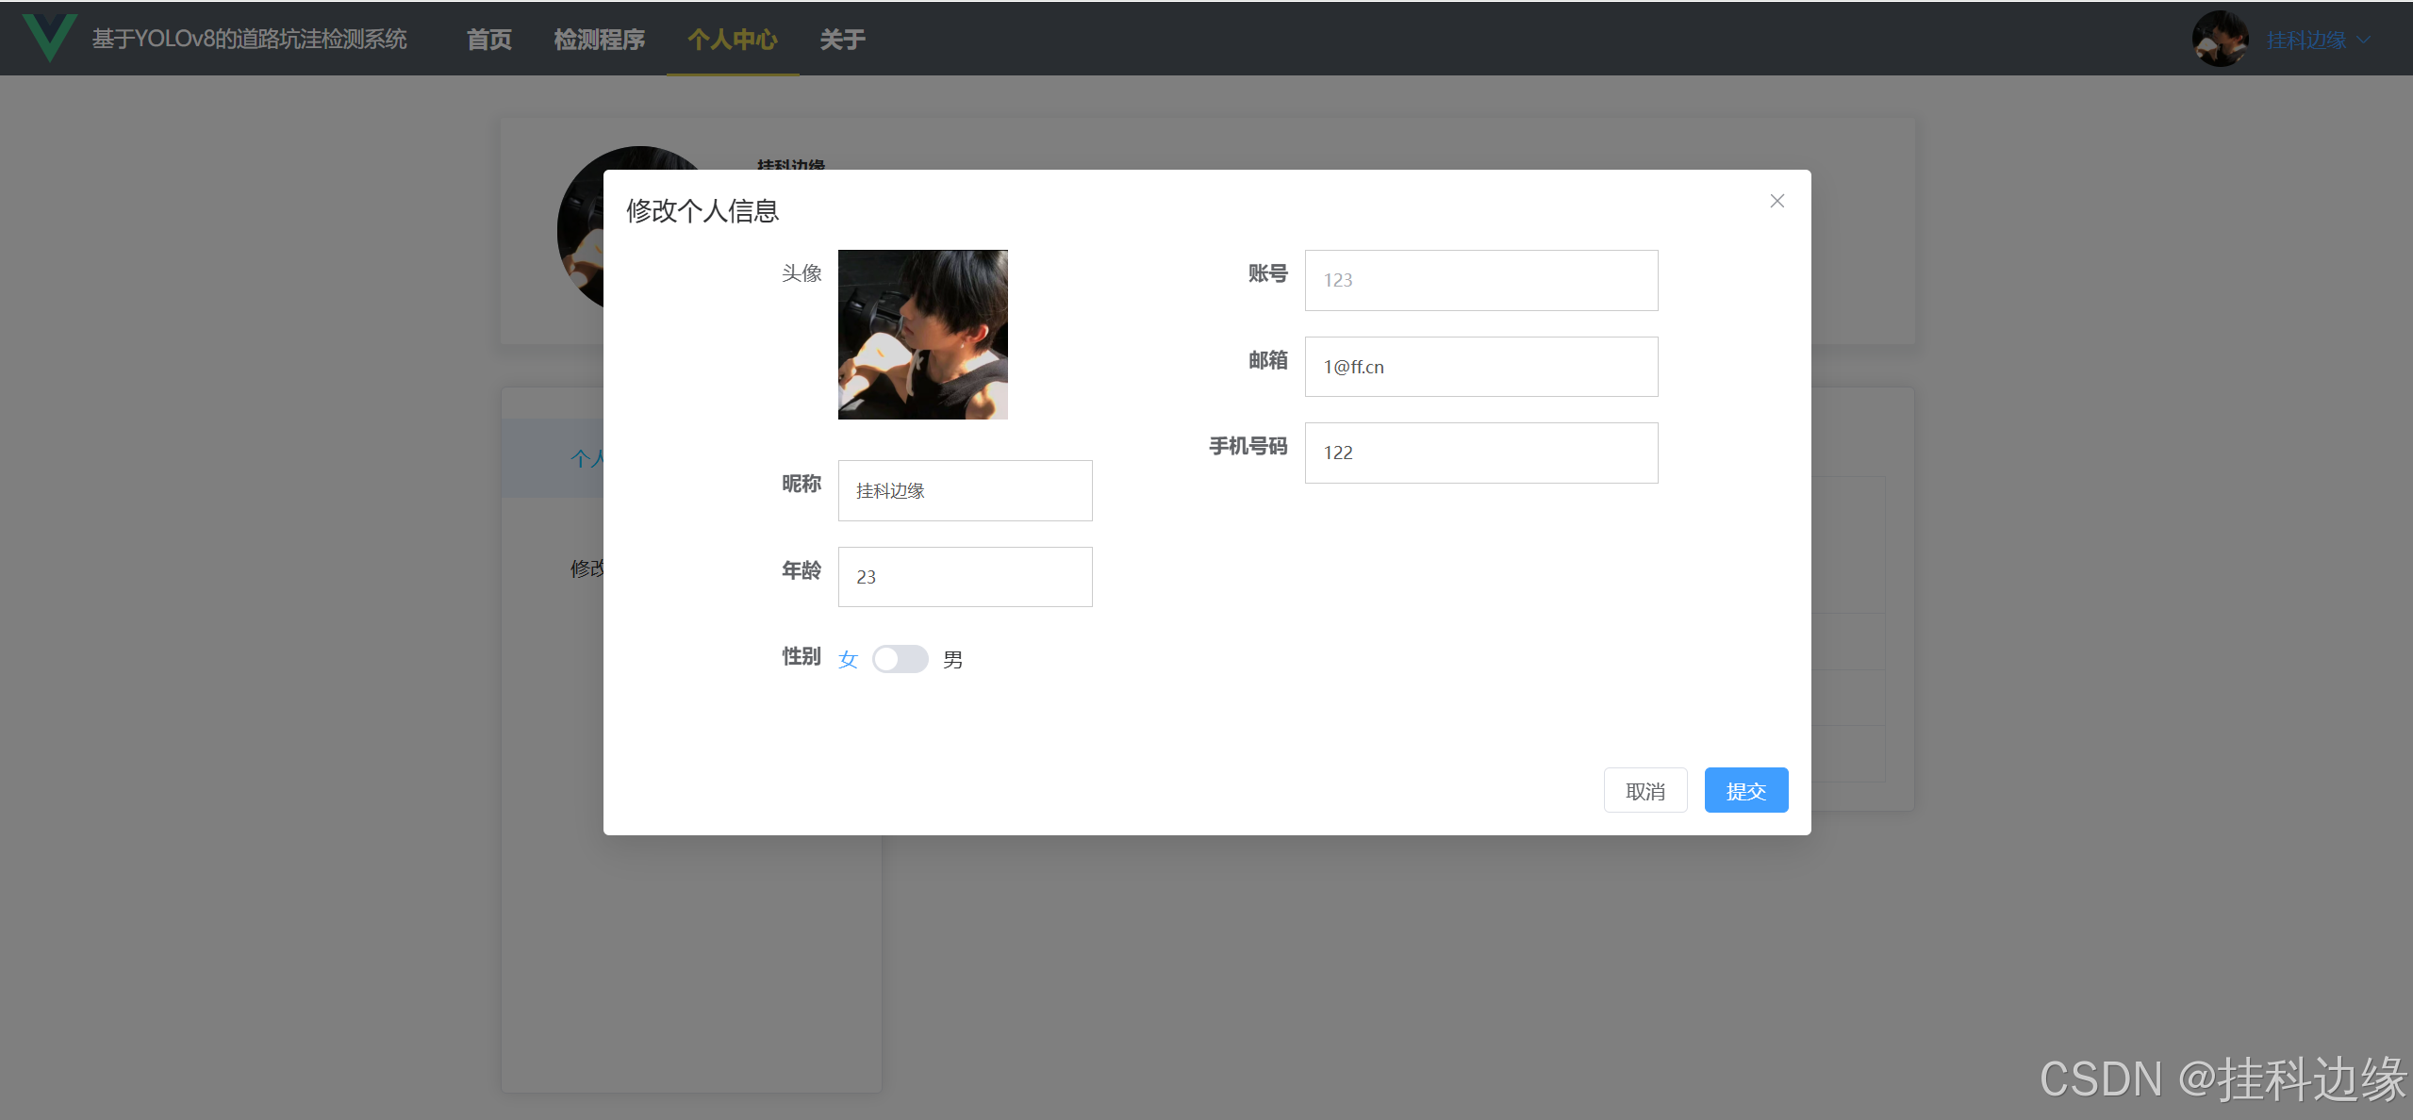
Task: Close the edit profile dialog
Action: (1777, 201)
